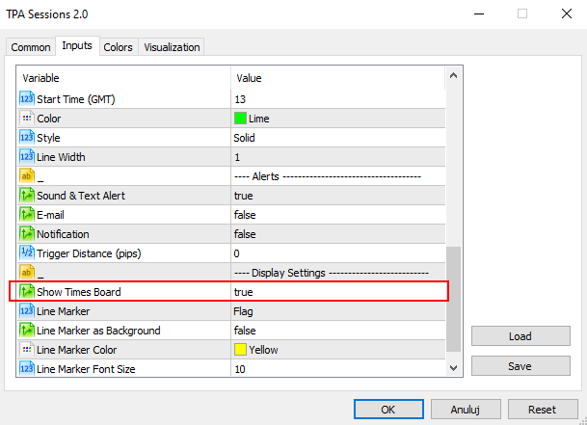
Task: Click the icon beside Trigger Distance (pips)
Action: click(27, 253)
